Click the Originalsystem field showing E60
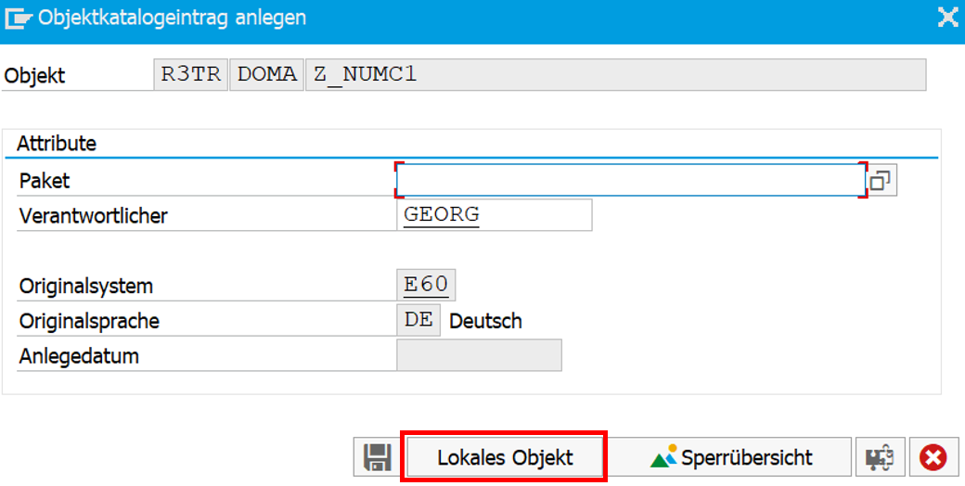965x486 pixels. (x=426, y=285)
